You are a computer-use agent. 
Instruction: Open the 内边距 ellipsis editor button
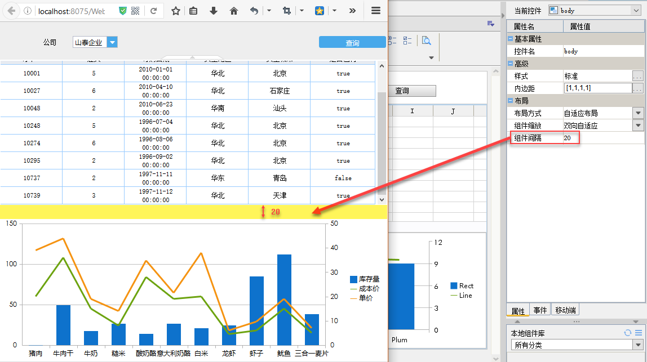click(x=637, y=88)
